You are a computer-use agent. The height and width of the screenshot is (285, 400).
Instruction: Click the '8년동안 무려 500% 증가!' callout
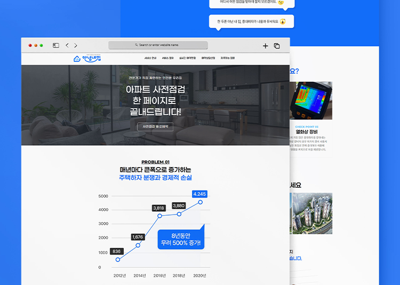pyautogui.click(x=181, y=239)
